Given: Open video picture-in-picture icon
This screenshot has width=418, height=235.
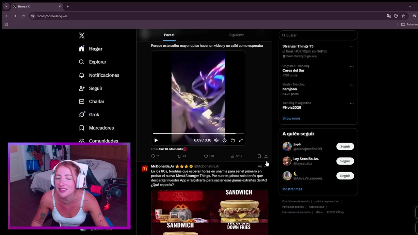Looking at the screenshot, I should tap(233, 140).
